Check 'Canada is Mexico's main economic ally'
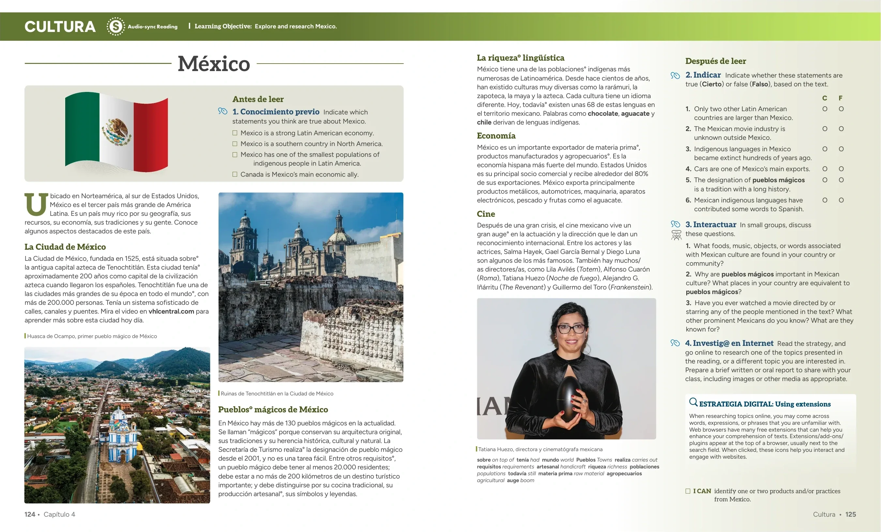881x532 pixels. point(235,174)
